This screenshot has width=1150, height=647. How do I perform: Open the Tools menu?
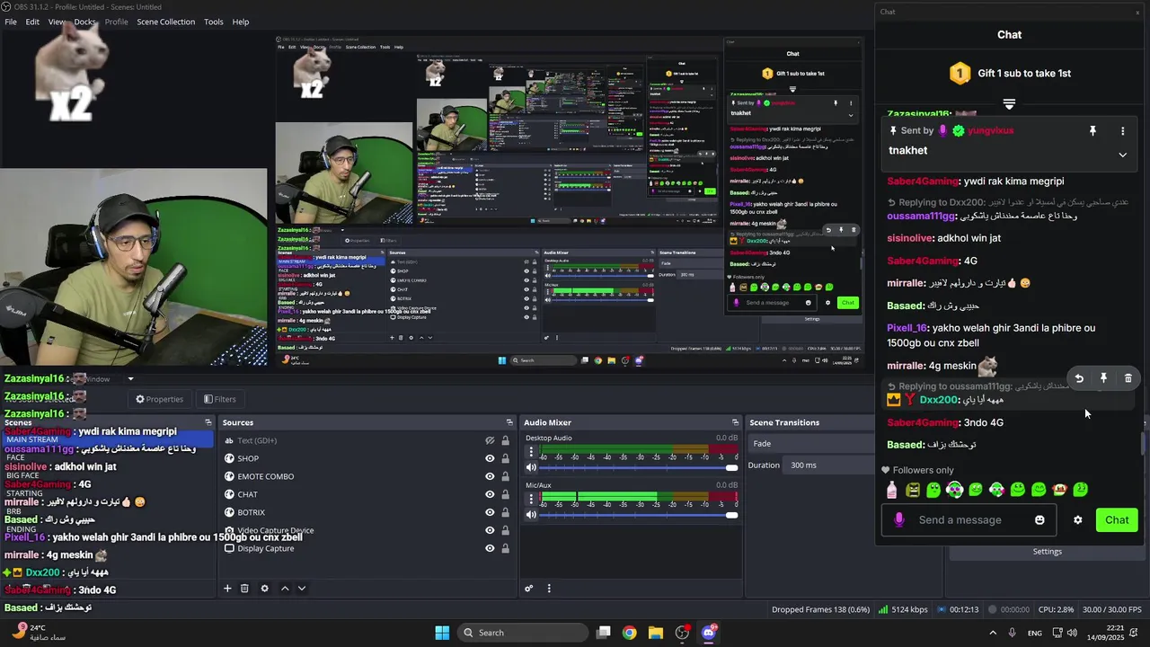(214, 22)
